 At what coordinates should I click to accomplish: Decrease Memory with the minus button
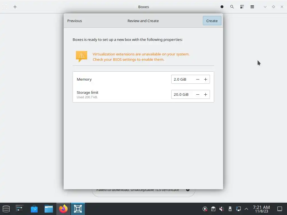click(x=198, y=79)
